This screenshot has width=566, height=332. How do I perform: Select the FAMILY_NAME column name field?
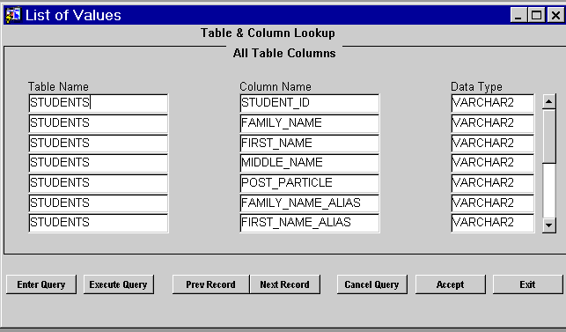click(309, 123)
